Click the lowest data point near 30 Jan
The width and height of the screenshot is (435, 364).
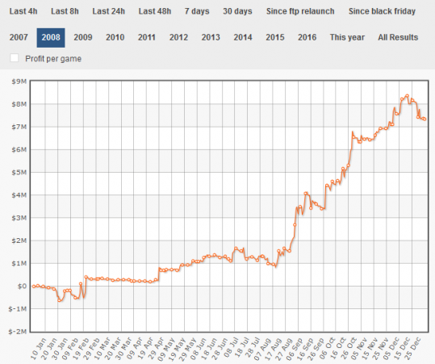(x=59, y=300)
